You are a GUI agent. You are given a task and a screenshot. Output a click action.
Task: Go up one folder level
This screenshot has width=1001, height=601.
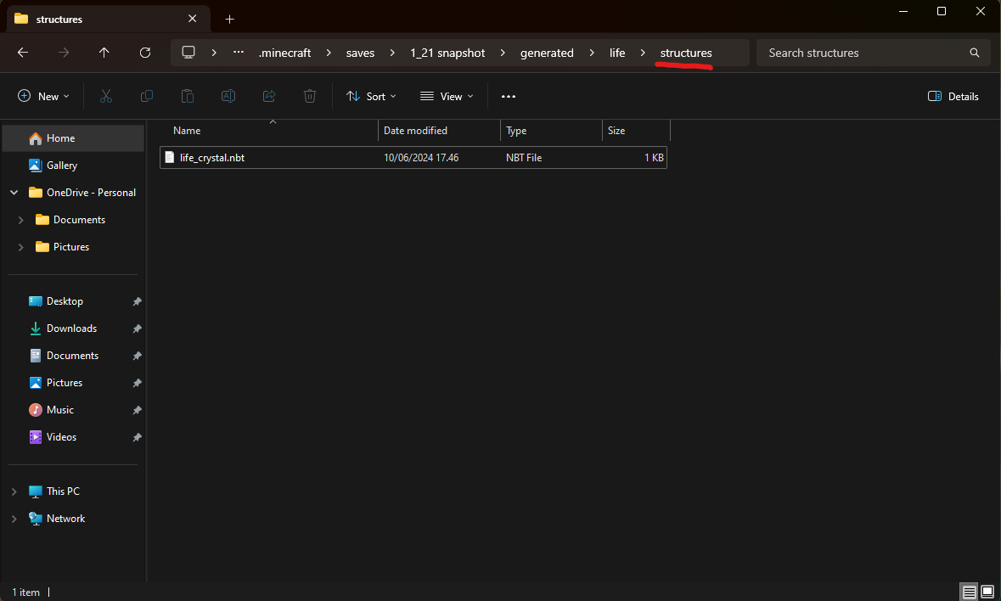click(x=104, y=53)
